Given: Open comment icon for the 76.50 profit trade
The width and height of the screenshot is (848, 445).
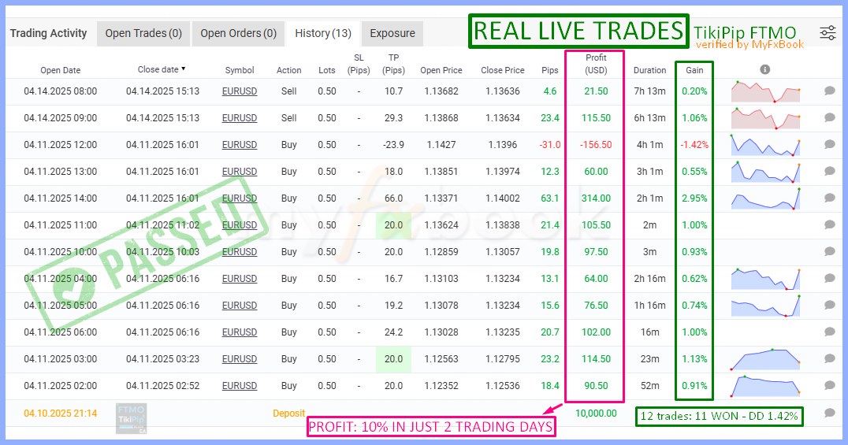Looking at the screenshot, I should pyautogui.click(x=830, y=305).
